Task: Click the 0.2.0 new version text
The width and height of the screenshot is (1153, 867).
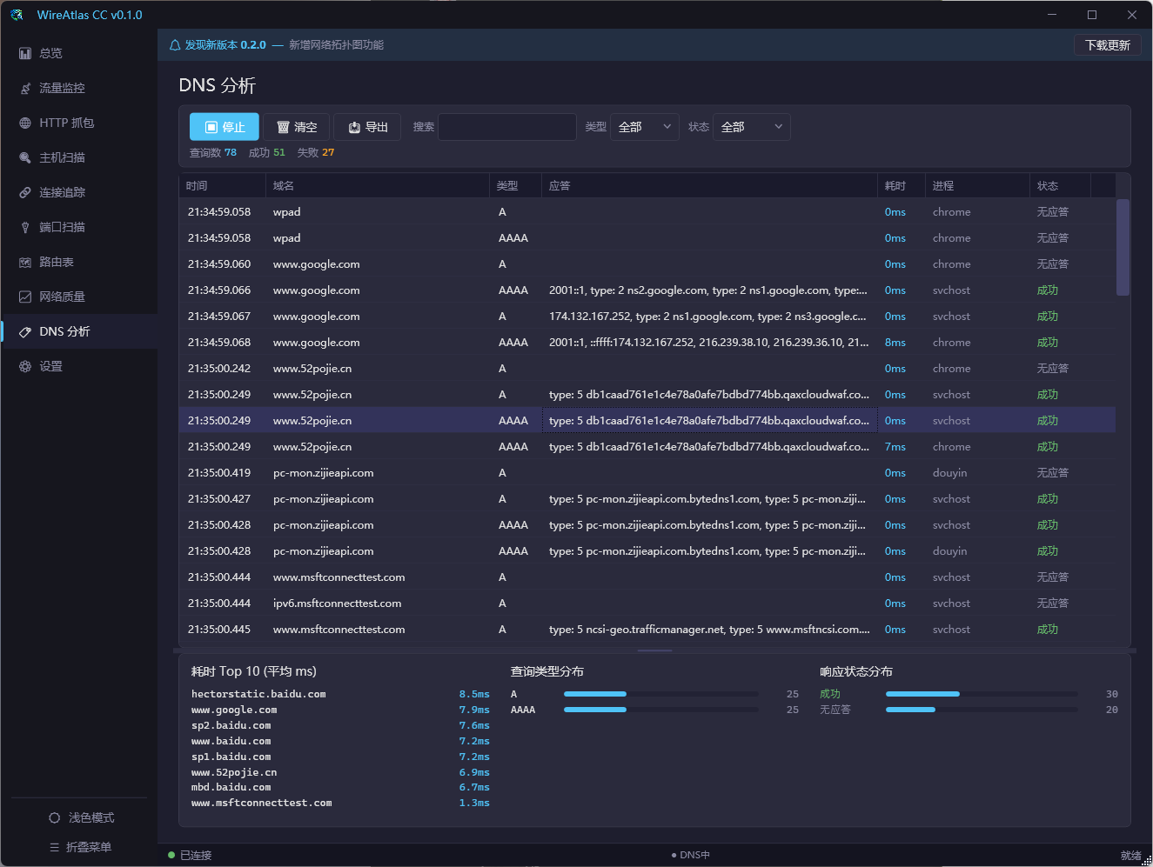Action: point(253,45)
